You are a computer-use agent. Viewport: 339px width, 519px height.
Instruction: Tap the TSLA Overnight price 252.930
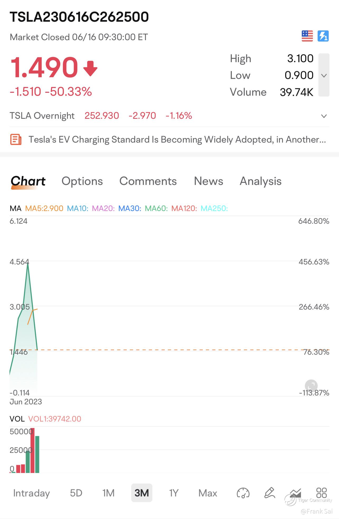click(x=102, y=116)
